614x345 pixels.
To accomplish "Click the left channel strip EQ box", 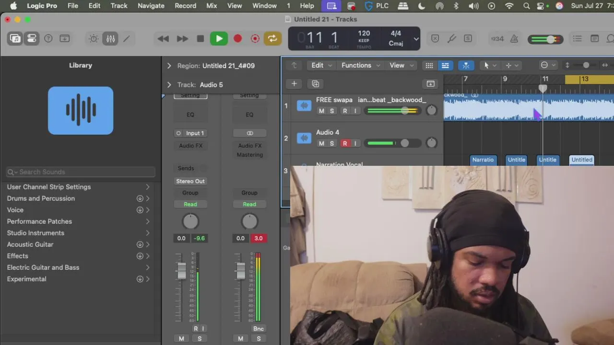I will click(x=190, y=115).
